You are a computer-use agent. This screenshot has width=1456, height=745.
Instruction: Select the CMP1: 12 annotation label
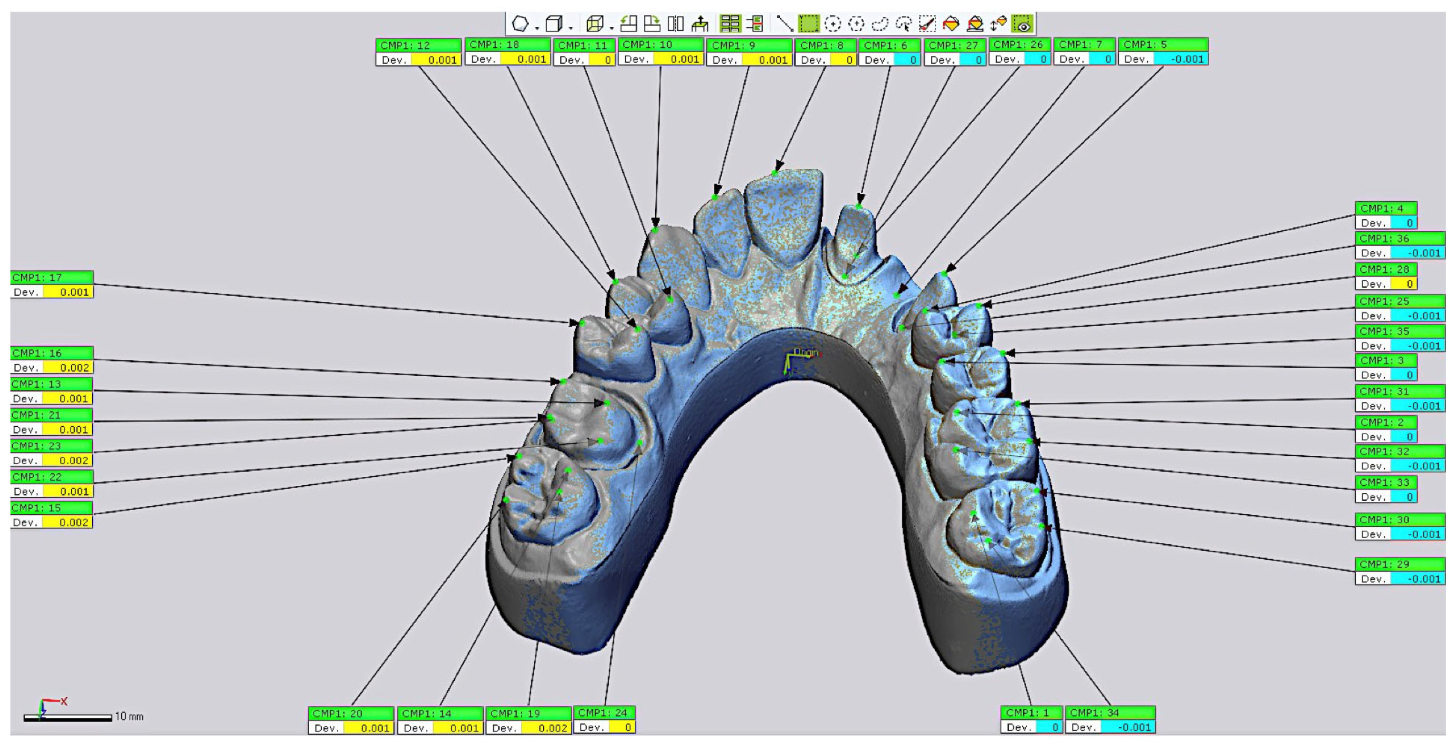pos(418,45)
